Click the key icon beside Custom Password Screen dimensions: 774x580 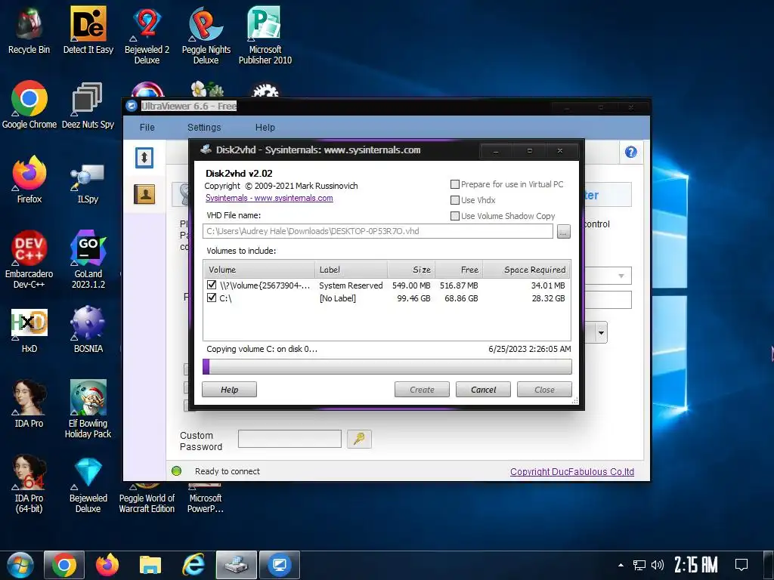[359, 439]
